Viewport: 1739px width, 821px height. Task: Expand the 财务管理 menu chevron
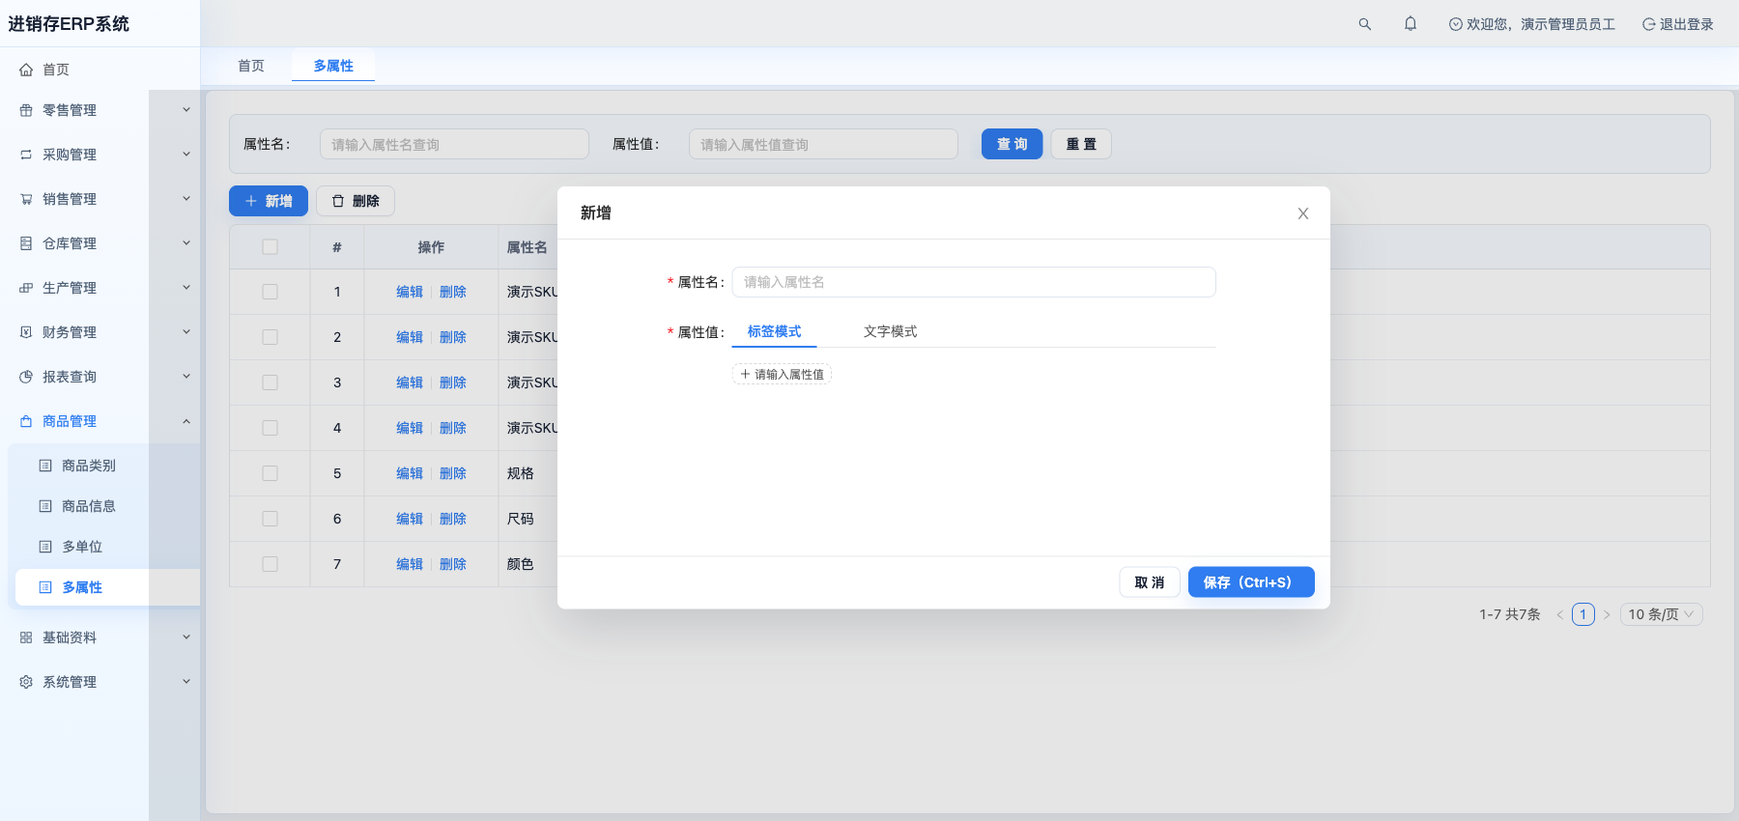186,332
